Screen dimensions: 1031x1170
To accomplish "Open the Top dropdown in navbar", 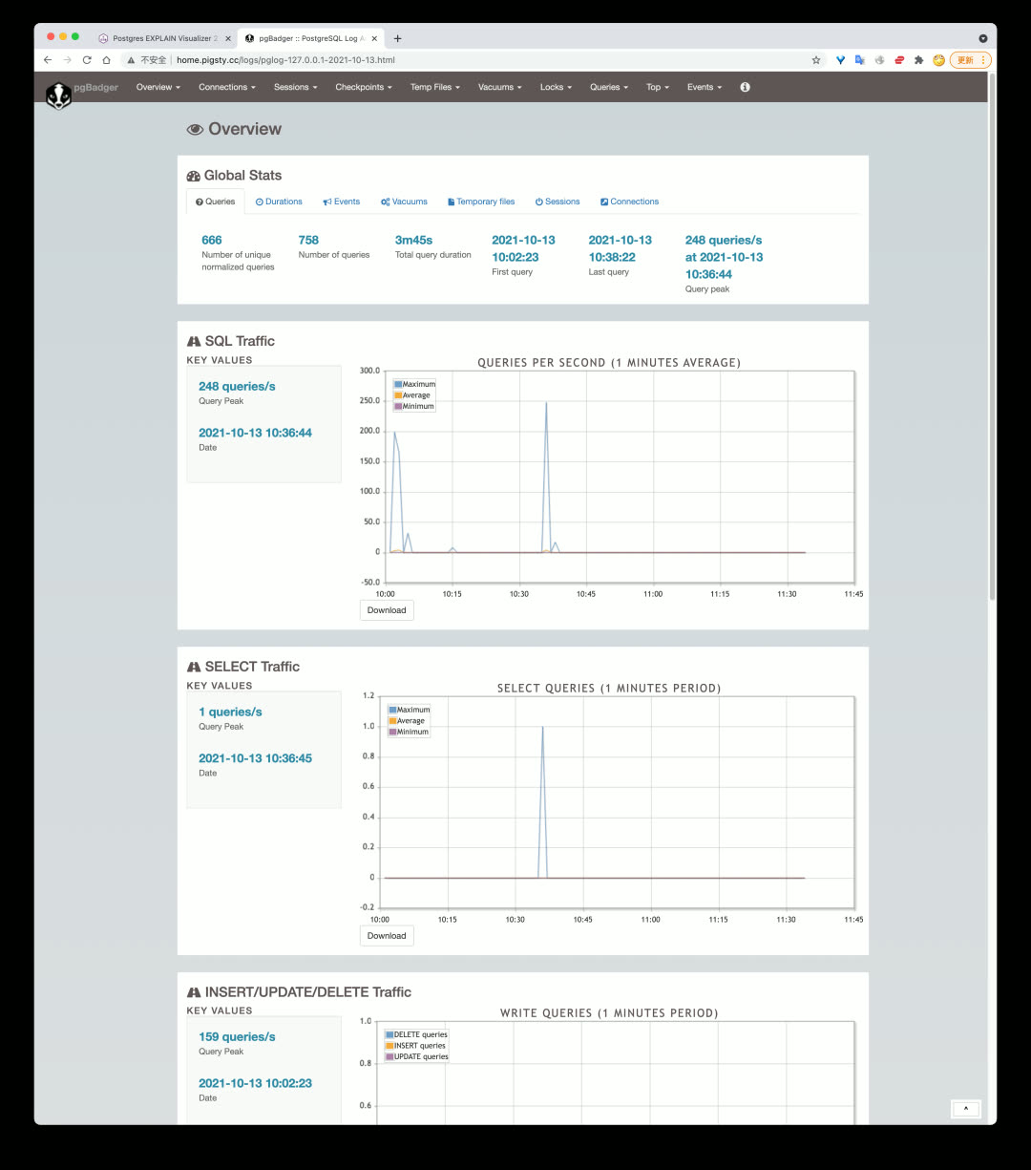I will (657, 87).
